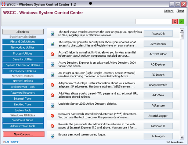Clear the search with red X button

click(175, 22)
